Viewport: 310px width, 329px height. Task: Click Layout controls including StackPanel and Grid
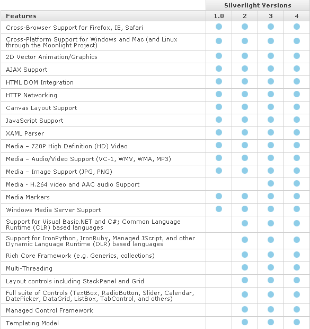(75, 281)
